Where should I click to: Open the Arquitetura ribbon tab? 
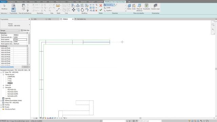pos(12,2)
